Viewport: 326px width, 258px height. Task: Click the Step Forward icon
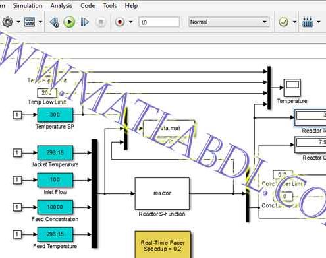click(x=85, y=22)
